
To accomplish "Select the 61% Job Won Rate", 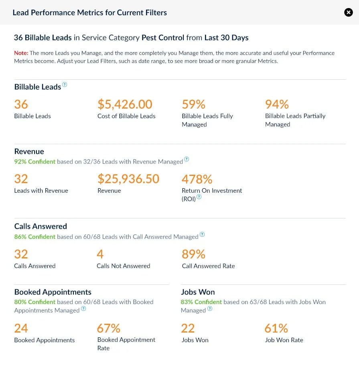I will 276,329.
